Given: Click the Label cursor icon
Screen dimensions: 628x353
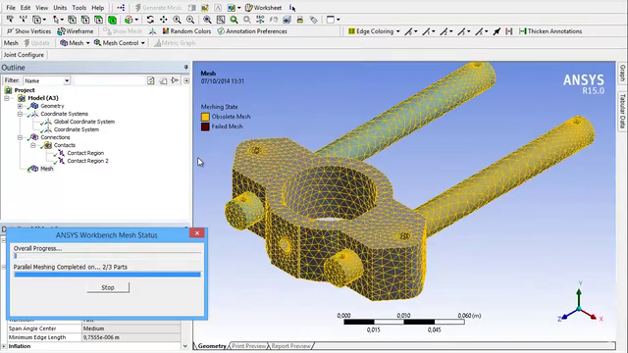Looking at the screenshot, I should pyautogui.click(x=10, y=20).
